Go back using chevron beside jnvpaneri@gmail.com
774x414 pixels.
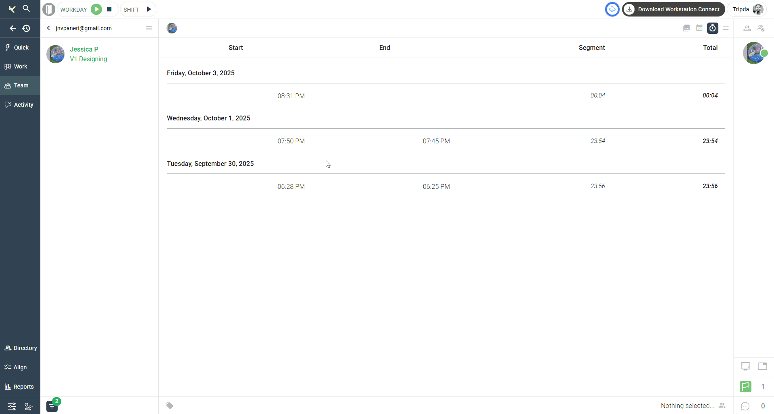48,28
